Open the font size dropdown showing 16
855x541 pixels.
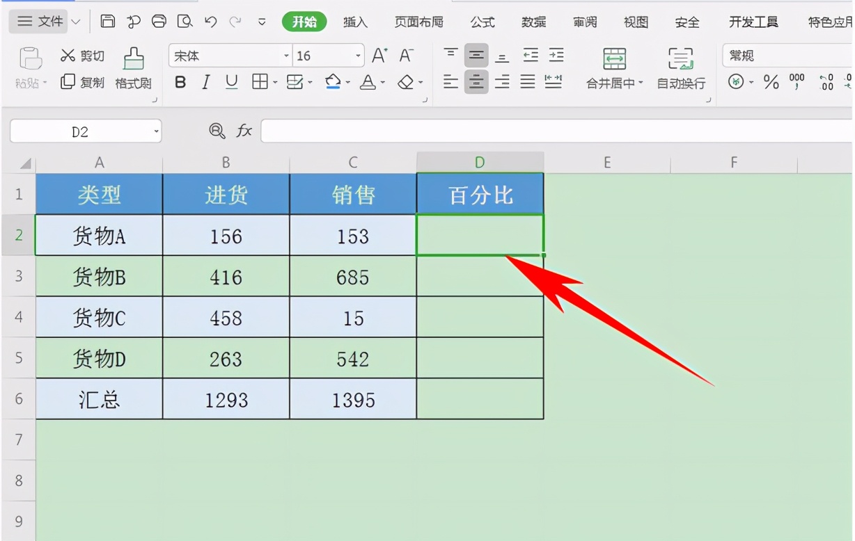point(359,56)
